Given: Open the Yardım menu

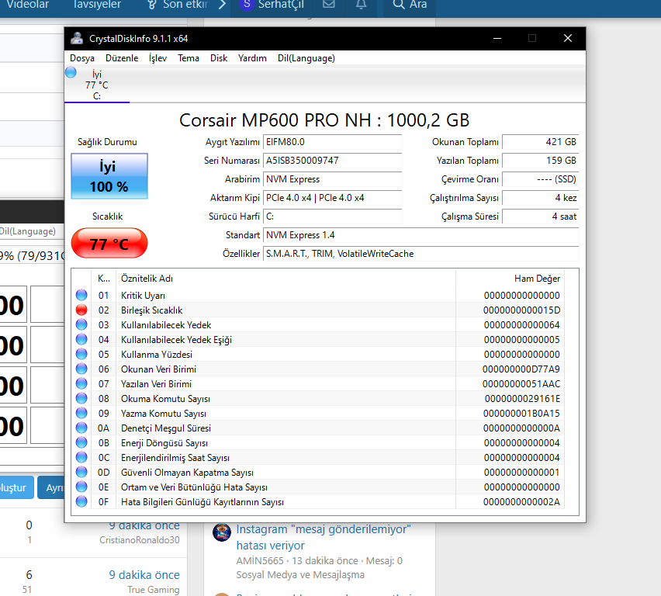Looking at the screenshot, I should (252, 58).
